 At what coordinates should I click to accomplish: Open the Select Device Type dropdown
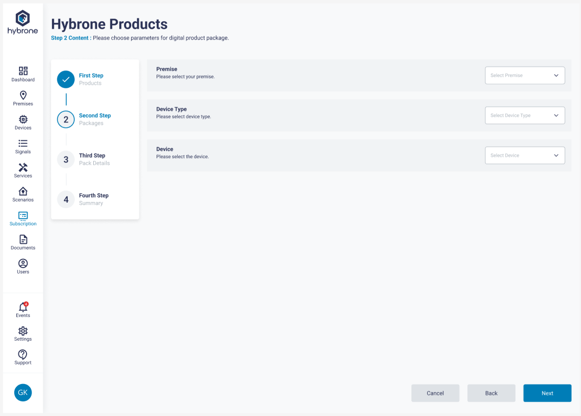[x=525, y=115]
